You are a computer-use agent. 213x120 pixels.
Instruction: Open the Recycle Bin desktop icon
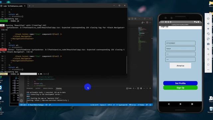[x=211, y=110]
